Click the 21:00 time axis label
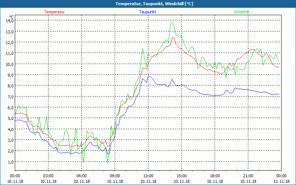 (x=248, y=176)
